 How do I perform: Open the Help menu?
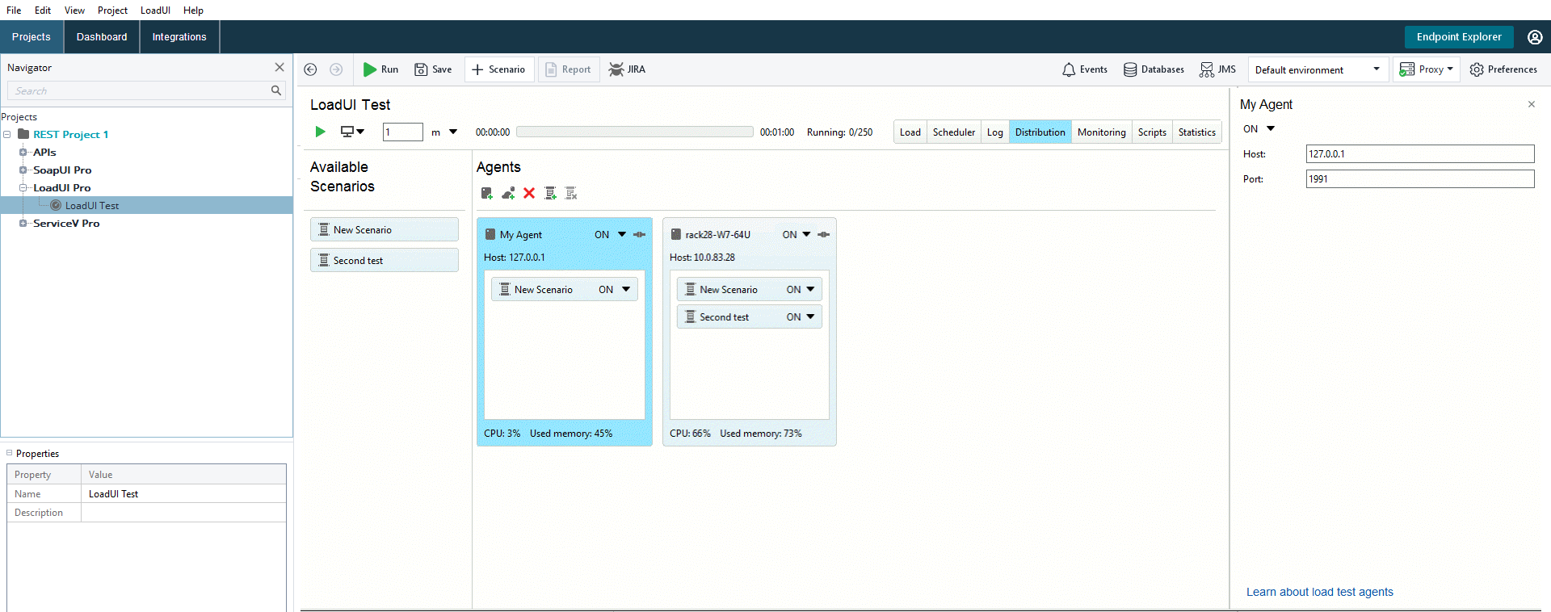click(x=193, y=10)
